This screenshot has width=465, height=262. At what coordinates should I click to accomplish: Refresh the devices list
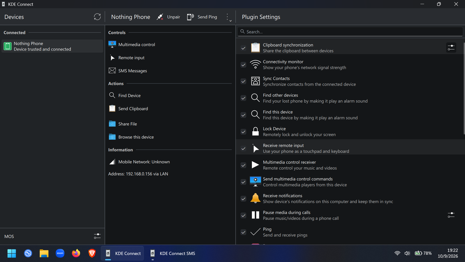tap(97, 17)
